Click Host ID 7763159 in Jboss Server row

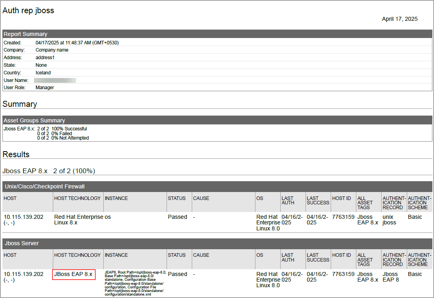point(343,274)
